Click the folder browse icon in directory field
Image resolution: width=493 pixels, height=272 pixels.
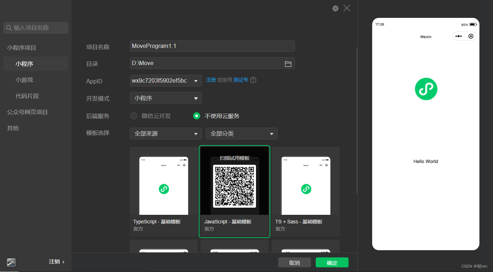pyautogui.click(x=288, y=64)
